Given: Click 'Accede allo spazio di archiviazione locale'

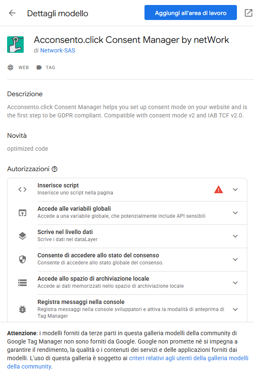Looking at the screenshot, I should click(x=93, y=279).
